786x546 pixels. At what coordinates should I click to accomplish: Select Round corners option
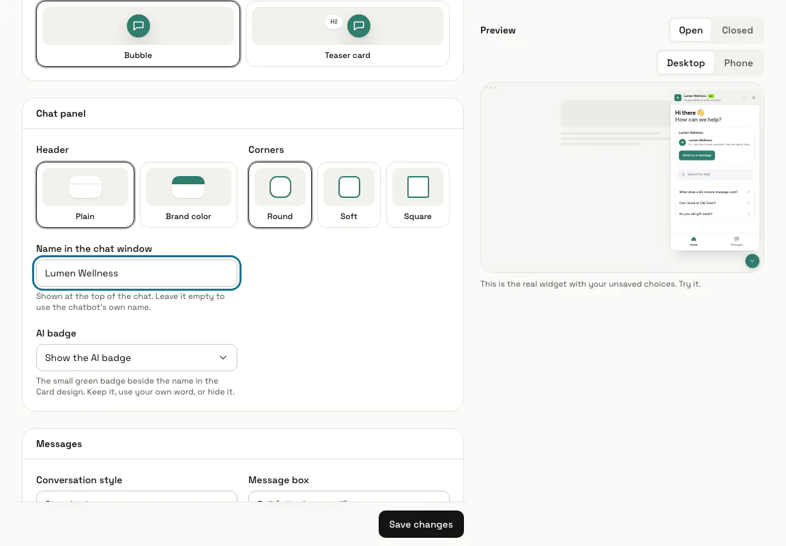pyautogui.click(x=280, y=195)
